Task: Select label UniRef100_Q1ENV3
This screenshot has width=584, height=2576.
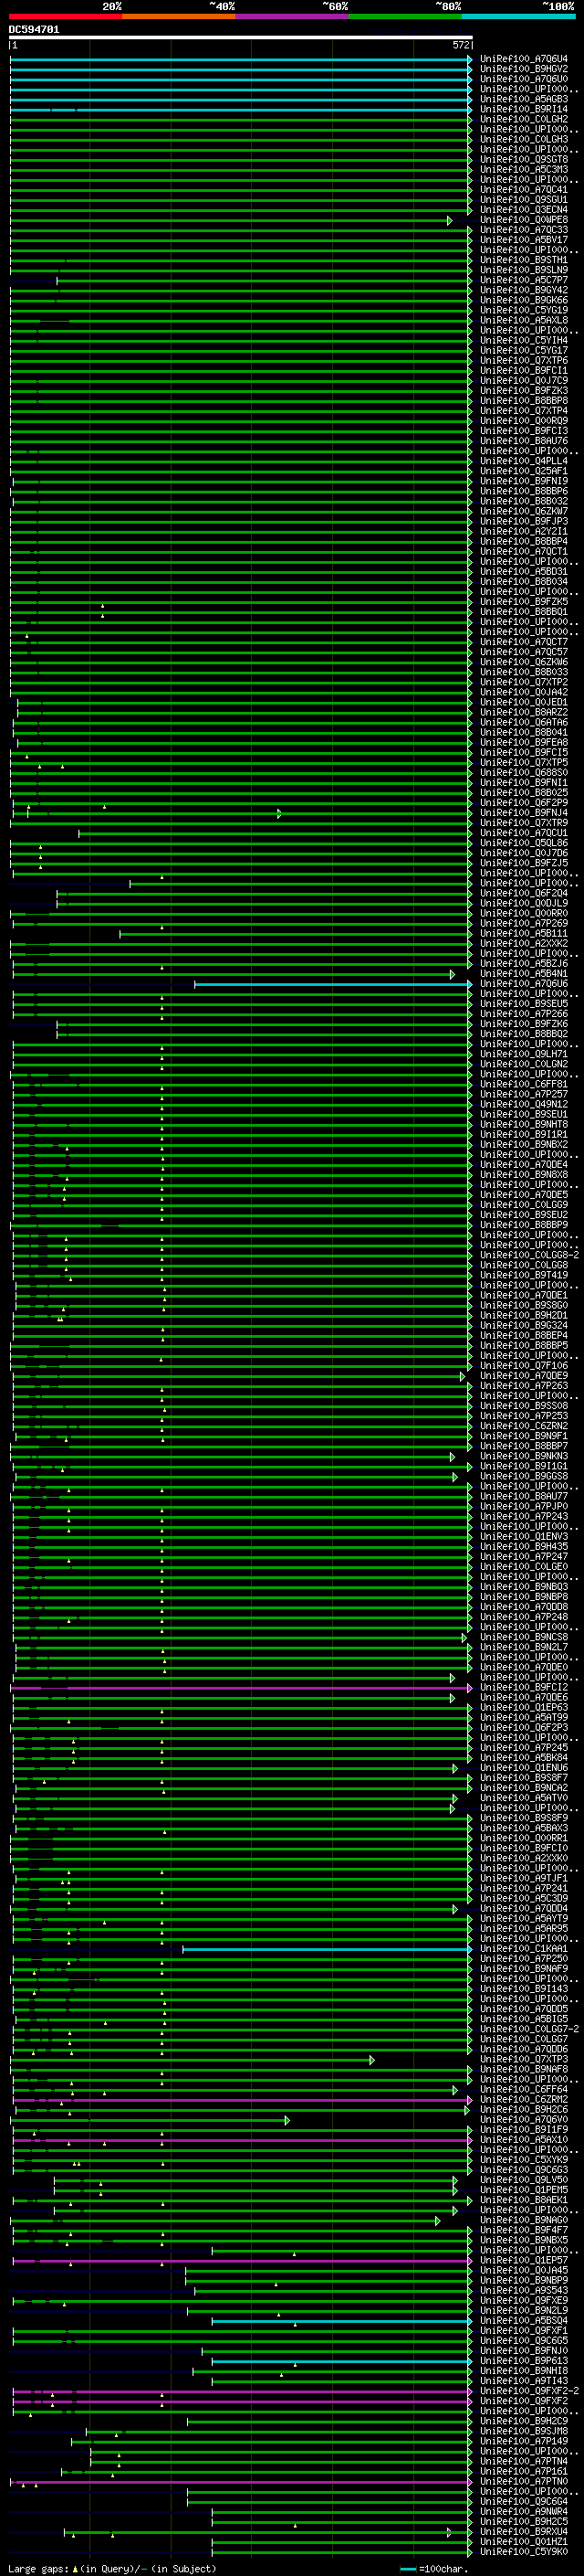Action: (524, 1536)
